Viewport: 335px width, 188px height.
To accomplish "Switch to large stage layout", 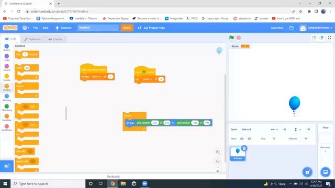I will pos(321,38).
